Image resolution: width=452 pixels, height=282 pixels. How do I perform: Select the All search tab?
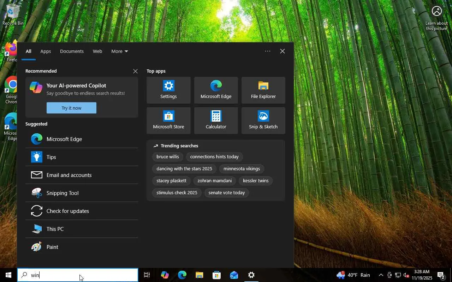(x=28, y=51)
